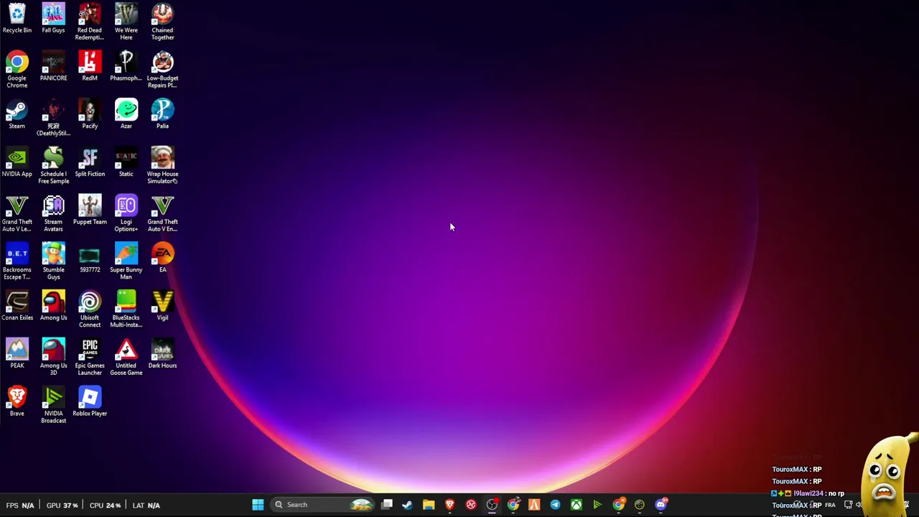Open NVIDIA Broadcast desktop icon
This screenshot has height=517, width=919.
(x=53, y=406)
